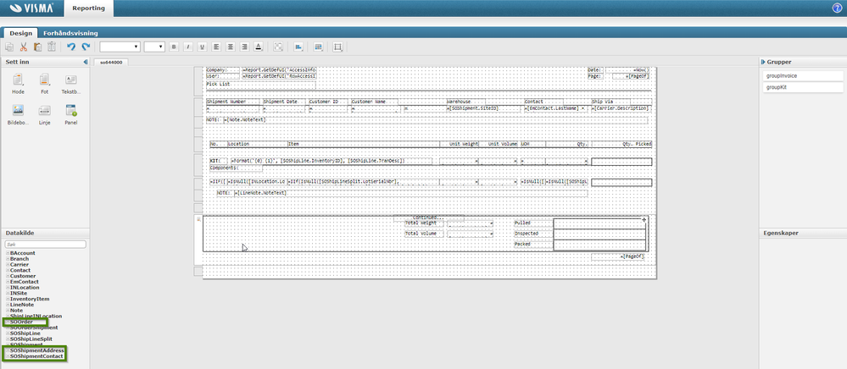Toggle bold formatting

pos(174,47)
